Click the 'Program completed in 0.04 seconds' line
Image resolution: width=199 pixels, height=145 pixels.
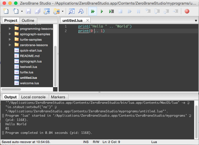coord(49,133)
